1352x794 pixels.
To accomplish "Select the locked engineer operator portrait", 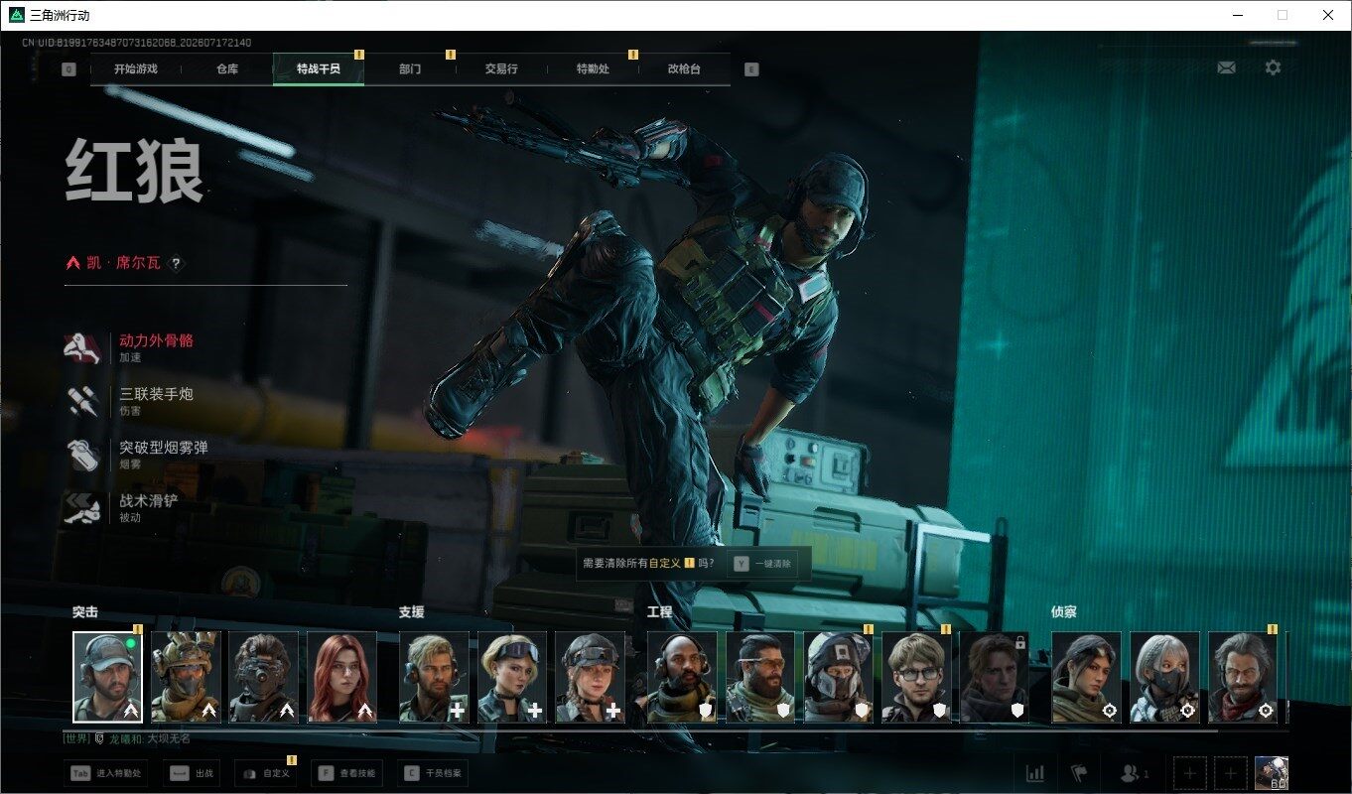I will click(995, 677).
